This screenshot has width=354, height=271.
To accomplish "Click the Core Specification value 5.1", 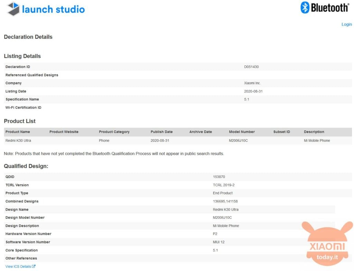I will pos(215,250).
